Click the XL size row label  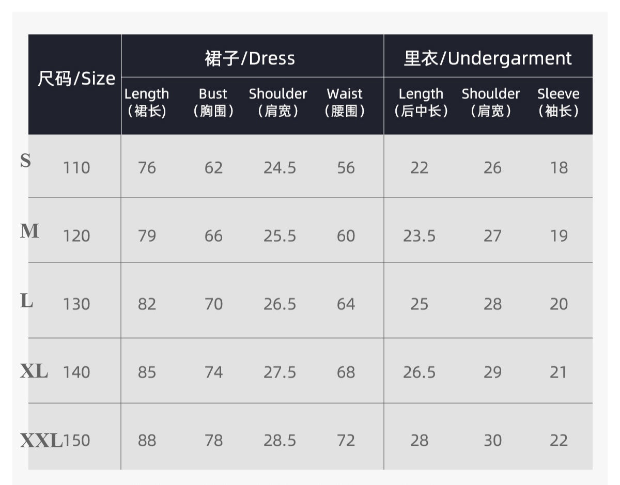pyautogui.click(x=34, y=371)
